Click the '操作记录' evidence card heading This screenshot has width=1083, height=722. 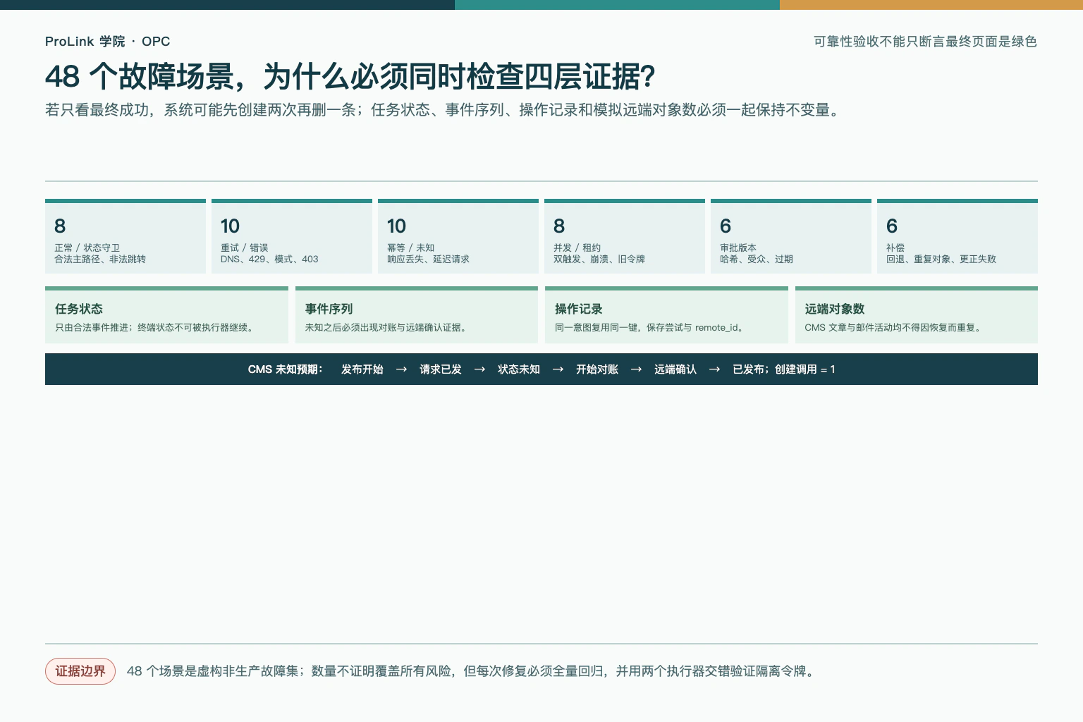tap(579, 309)
